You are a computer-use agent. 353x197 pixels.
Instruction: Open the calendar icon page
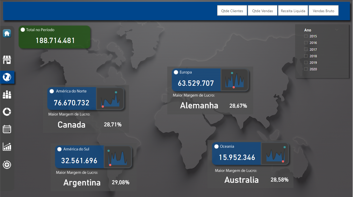pyautogui.click(x=7, y=129)
